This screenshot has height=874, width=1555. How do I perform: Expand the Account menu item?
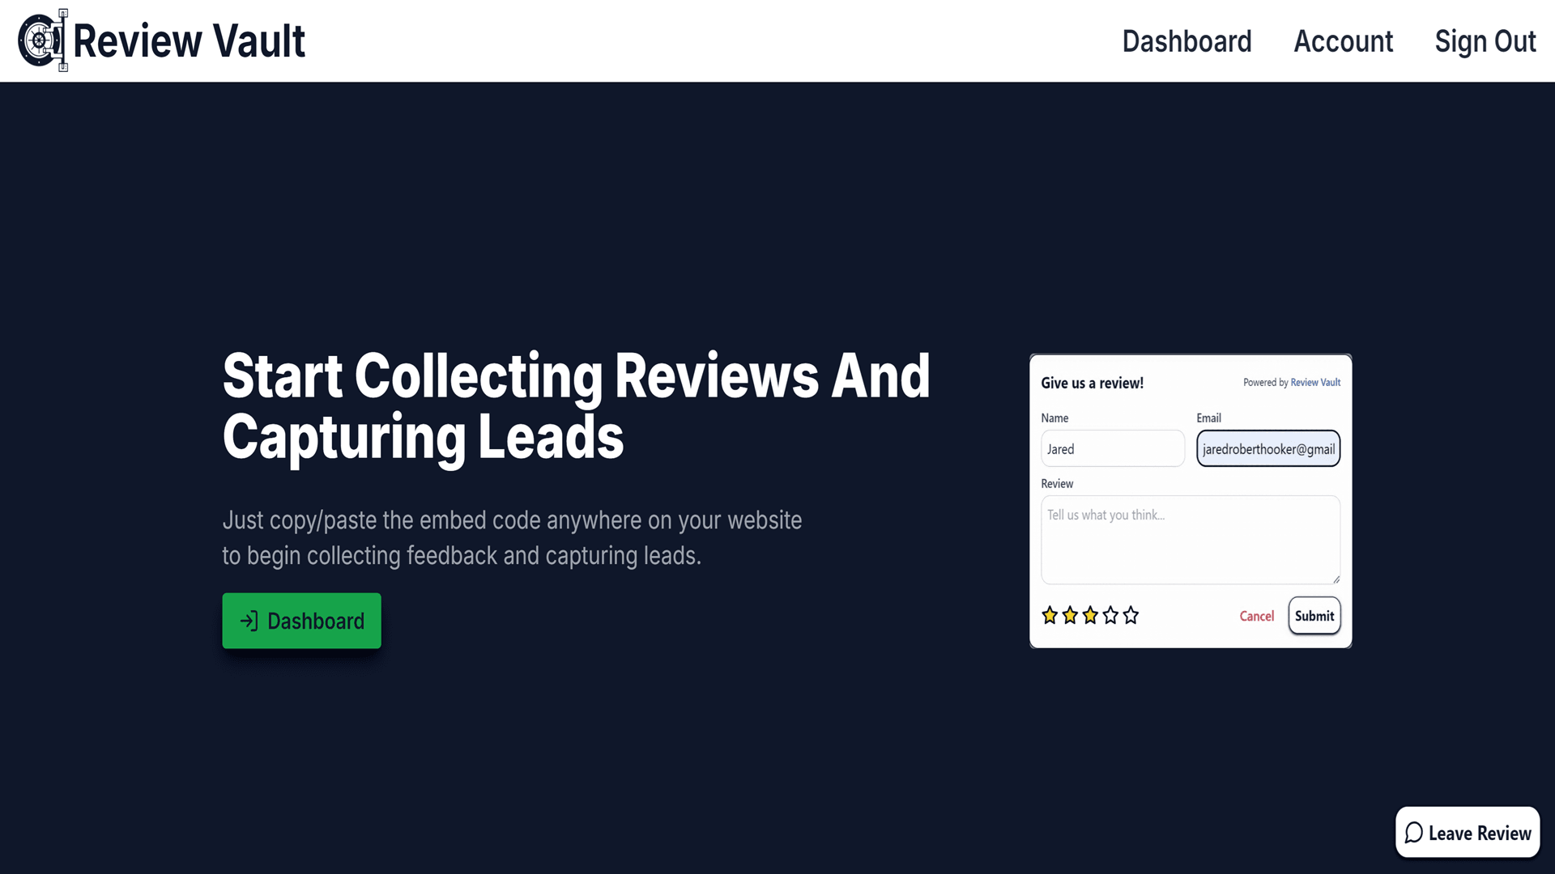pos(1344,40)
